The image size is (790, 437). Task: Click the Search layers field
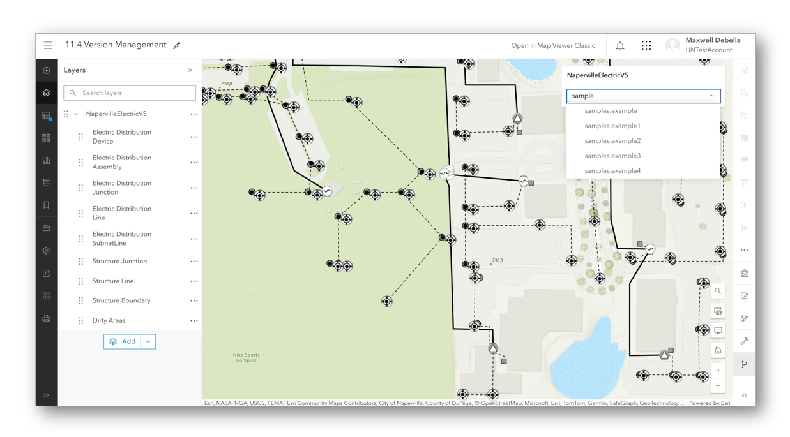pyautogui.click(x=130, y=93)
